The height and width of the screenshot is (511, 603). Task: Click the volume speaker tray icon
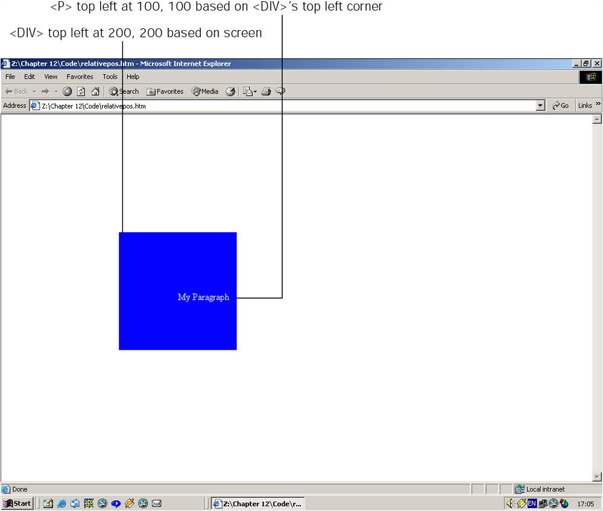(510, 503)
